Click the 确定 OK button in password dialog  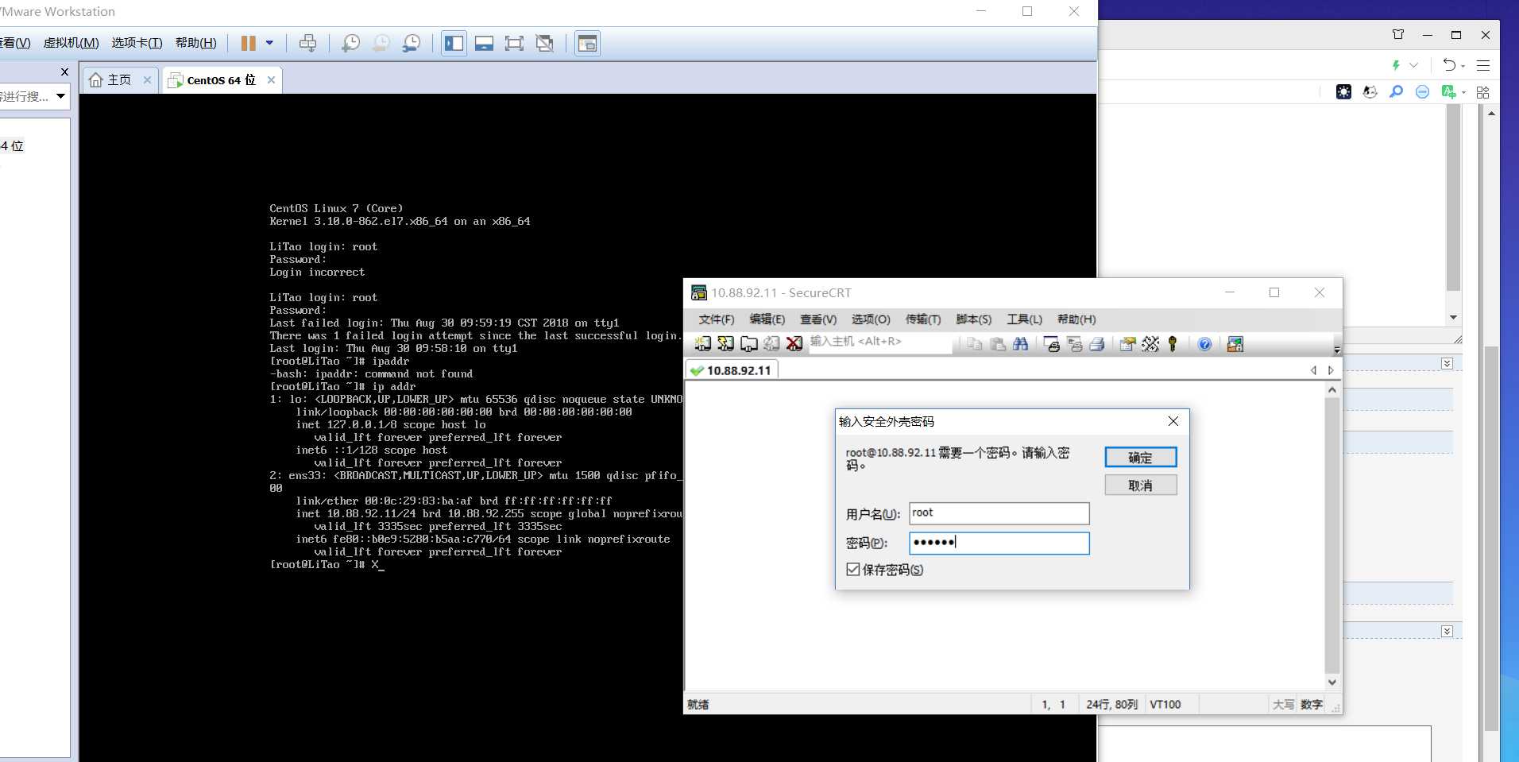pyautogui.click(x=1141, y=457)
